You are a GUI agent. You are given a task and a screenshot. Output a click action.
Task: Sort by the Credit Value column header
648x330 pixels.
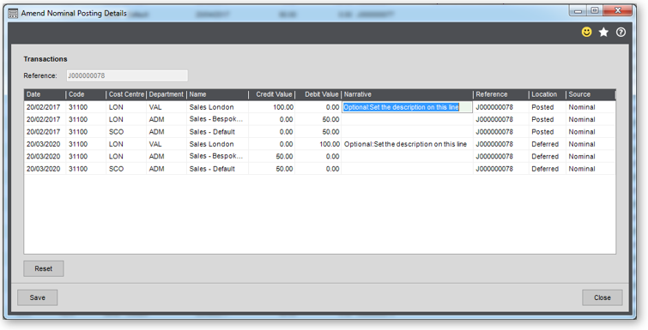[271, 94]
